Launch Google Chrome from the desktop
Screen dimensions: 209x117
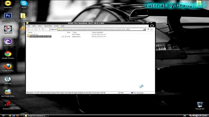point(8,54)
